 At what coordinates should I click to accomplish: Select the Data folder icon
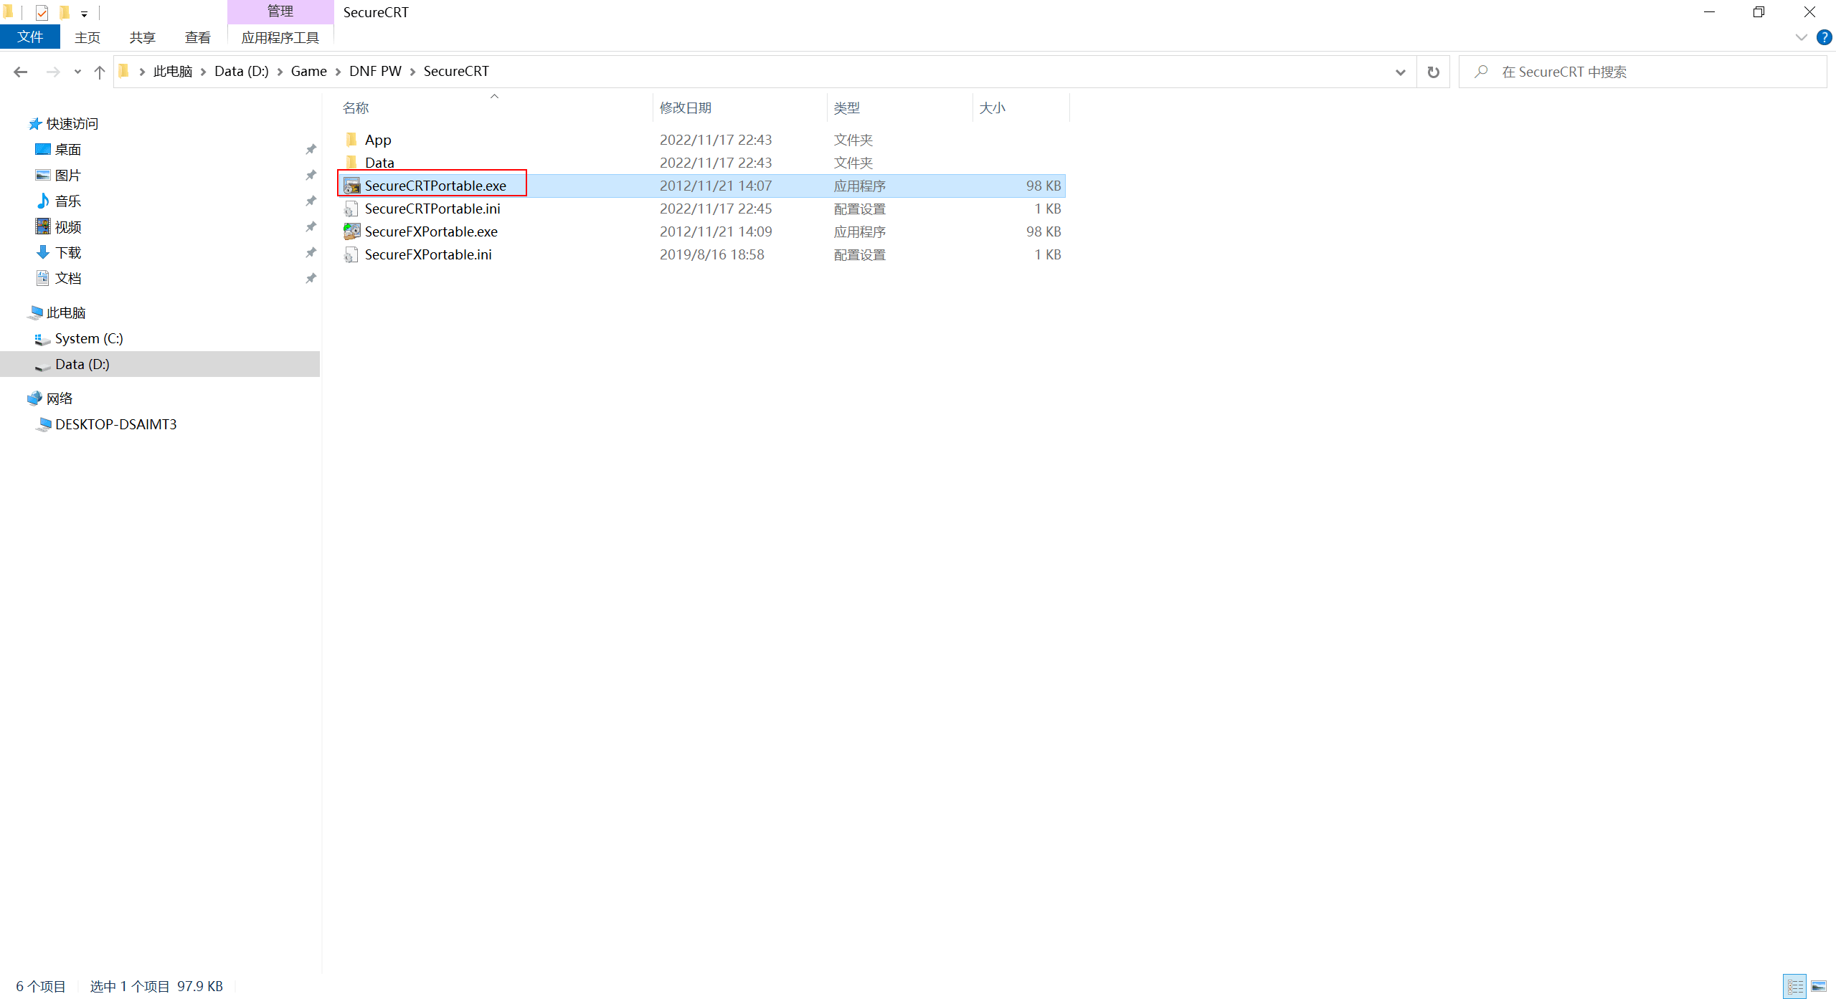click(351, 163)
